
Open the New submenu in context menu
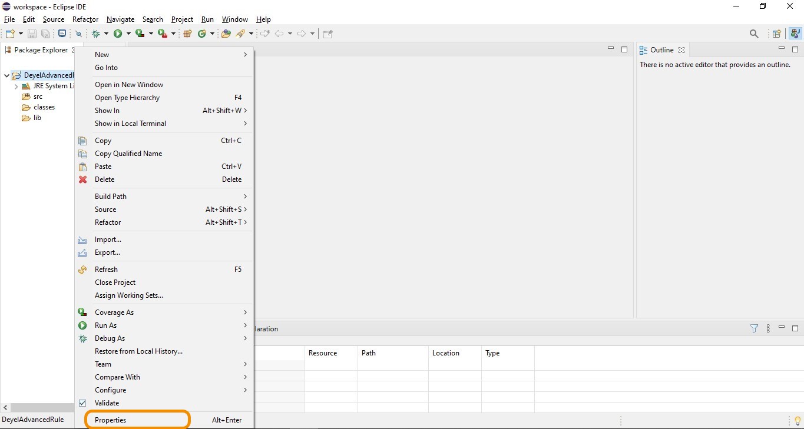click(x=164, y=55)
